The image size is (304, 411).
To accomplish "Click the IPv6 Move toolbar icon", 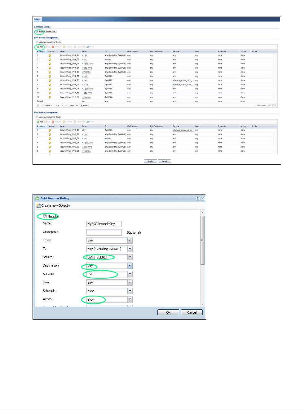I will click(88, 122).
